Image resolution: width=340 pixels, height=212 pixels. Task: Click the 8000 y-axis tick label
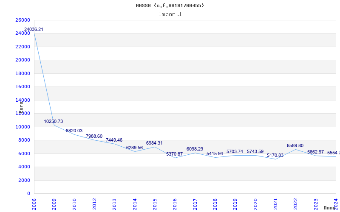(24, 140)
